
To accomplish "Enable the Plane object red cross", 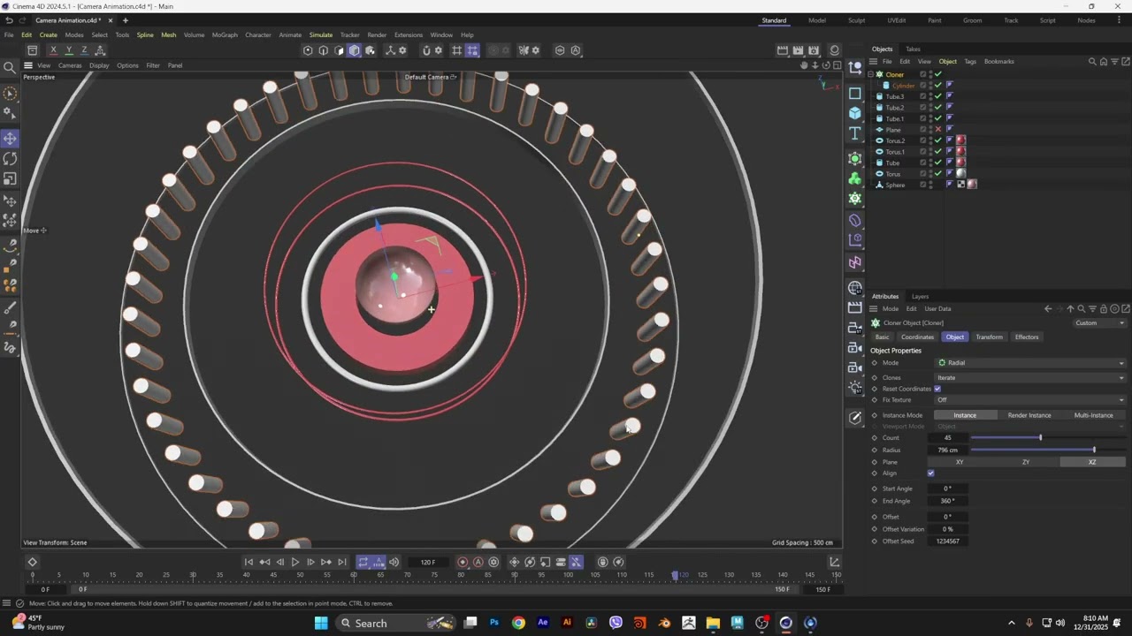I will point(938,130).
